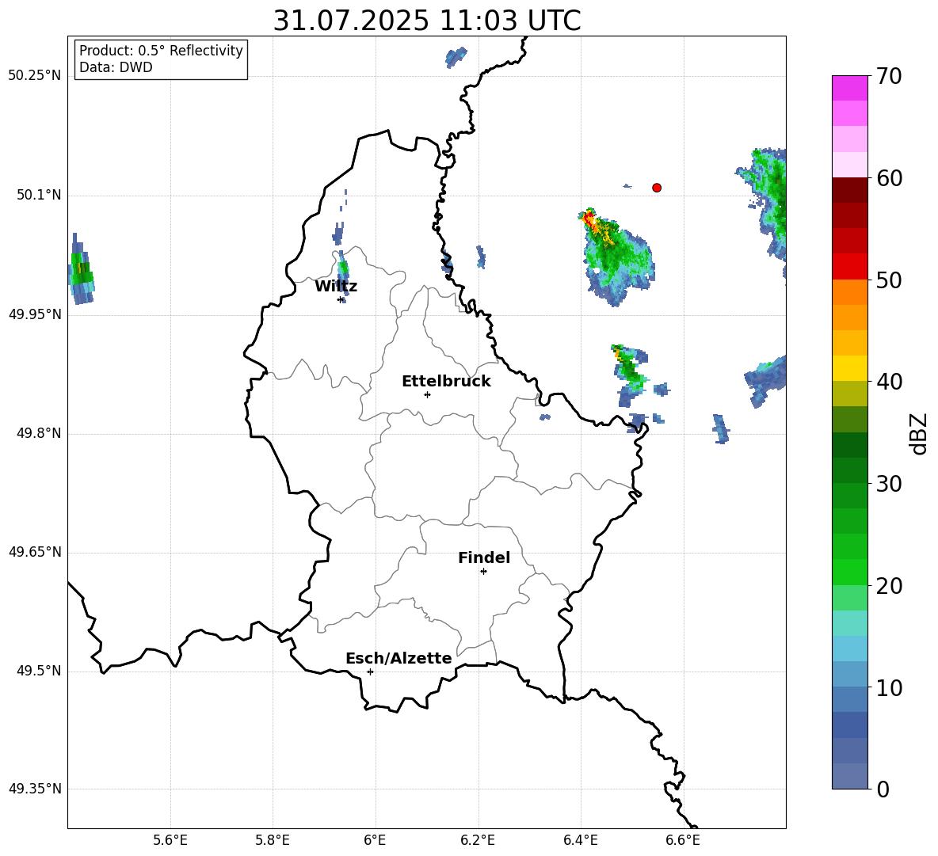
Task: Click the 'dBZ' colorbar axis label
Action: pos(920,433)
